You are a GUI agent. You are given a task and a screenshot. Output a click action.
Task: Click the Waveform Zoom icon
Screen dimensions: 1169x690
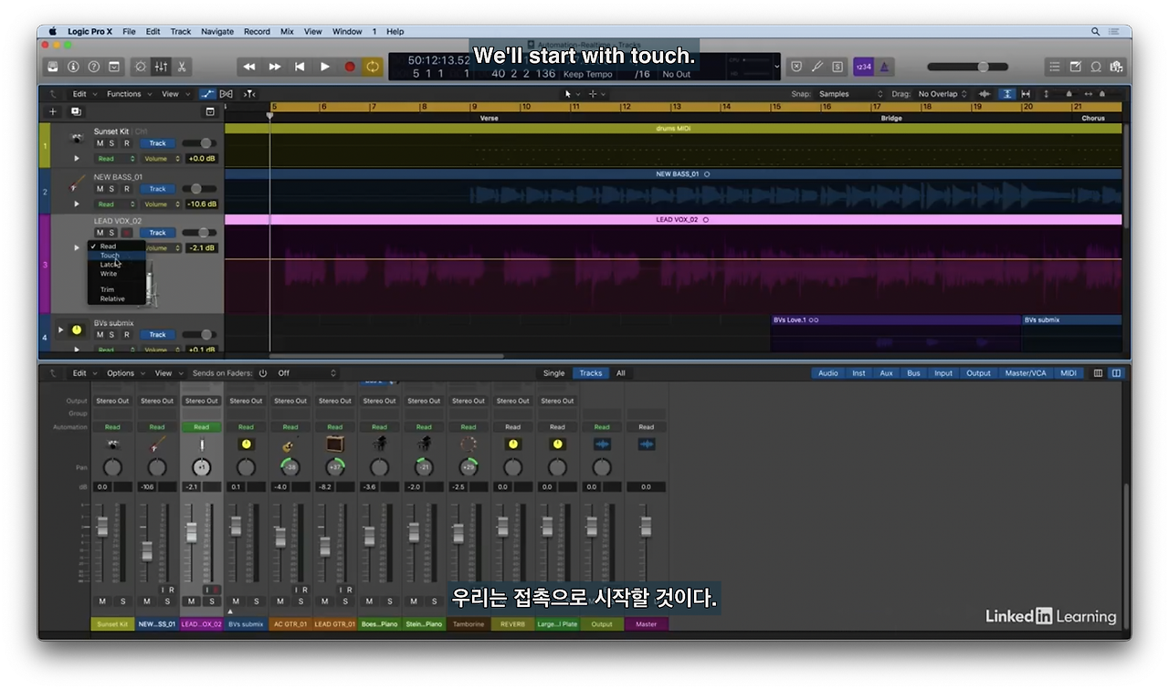click(985, 94)
